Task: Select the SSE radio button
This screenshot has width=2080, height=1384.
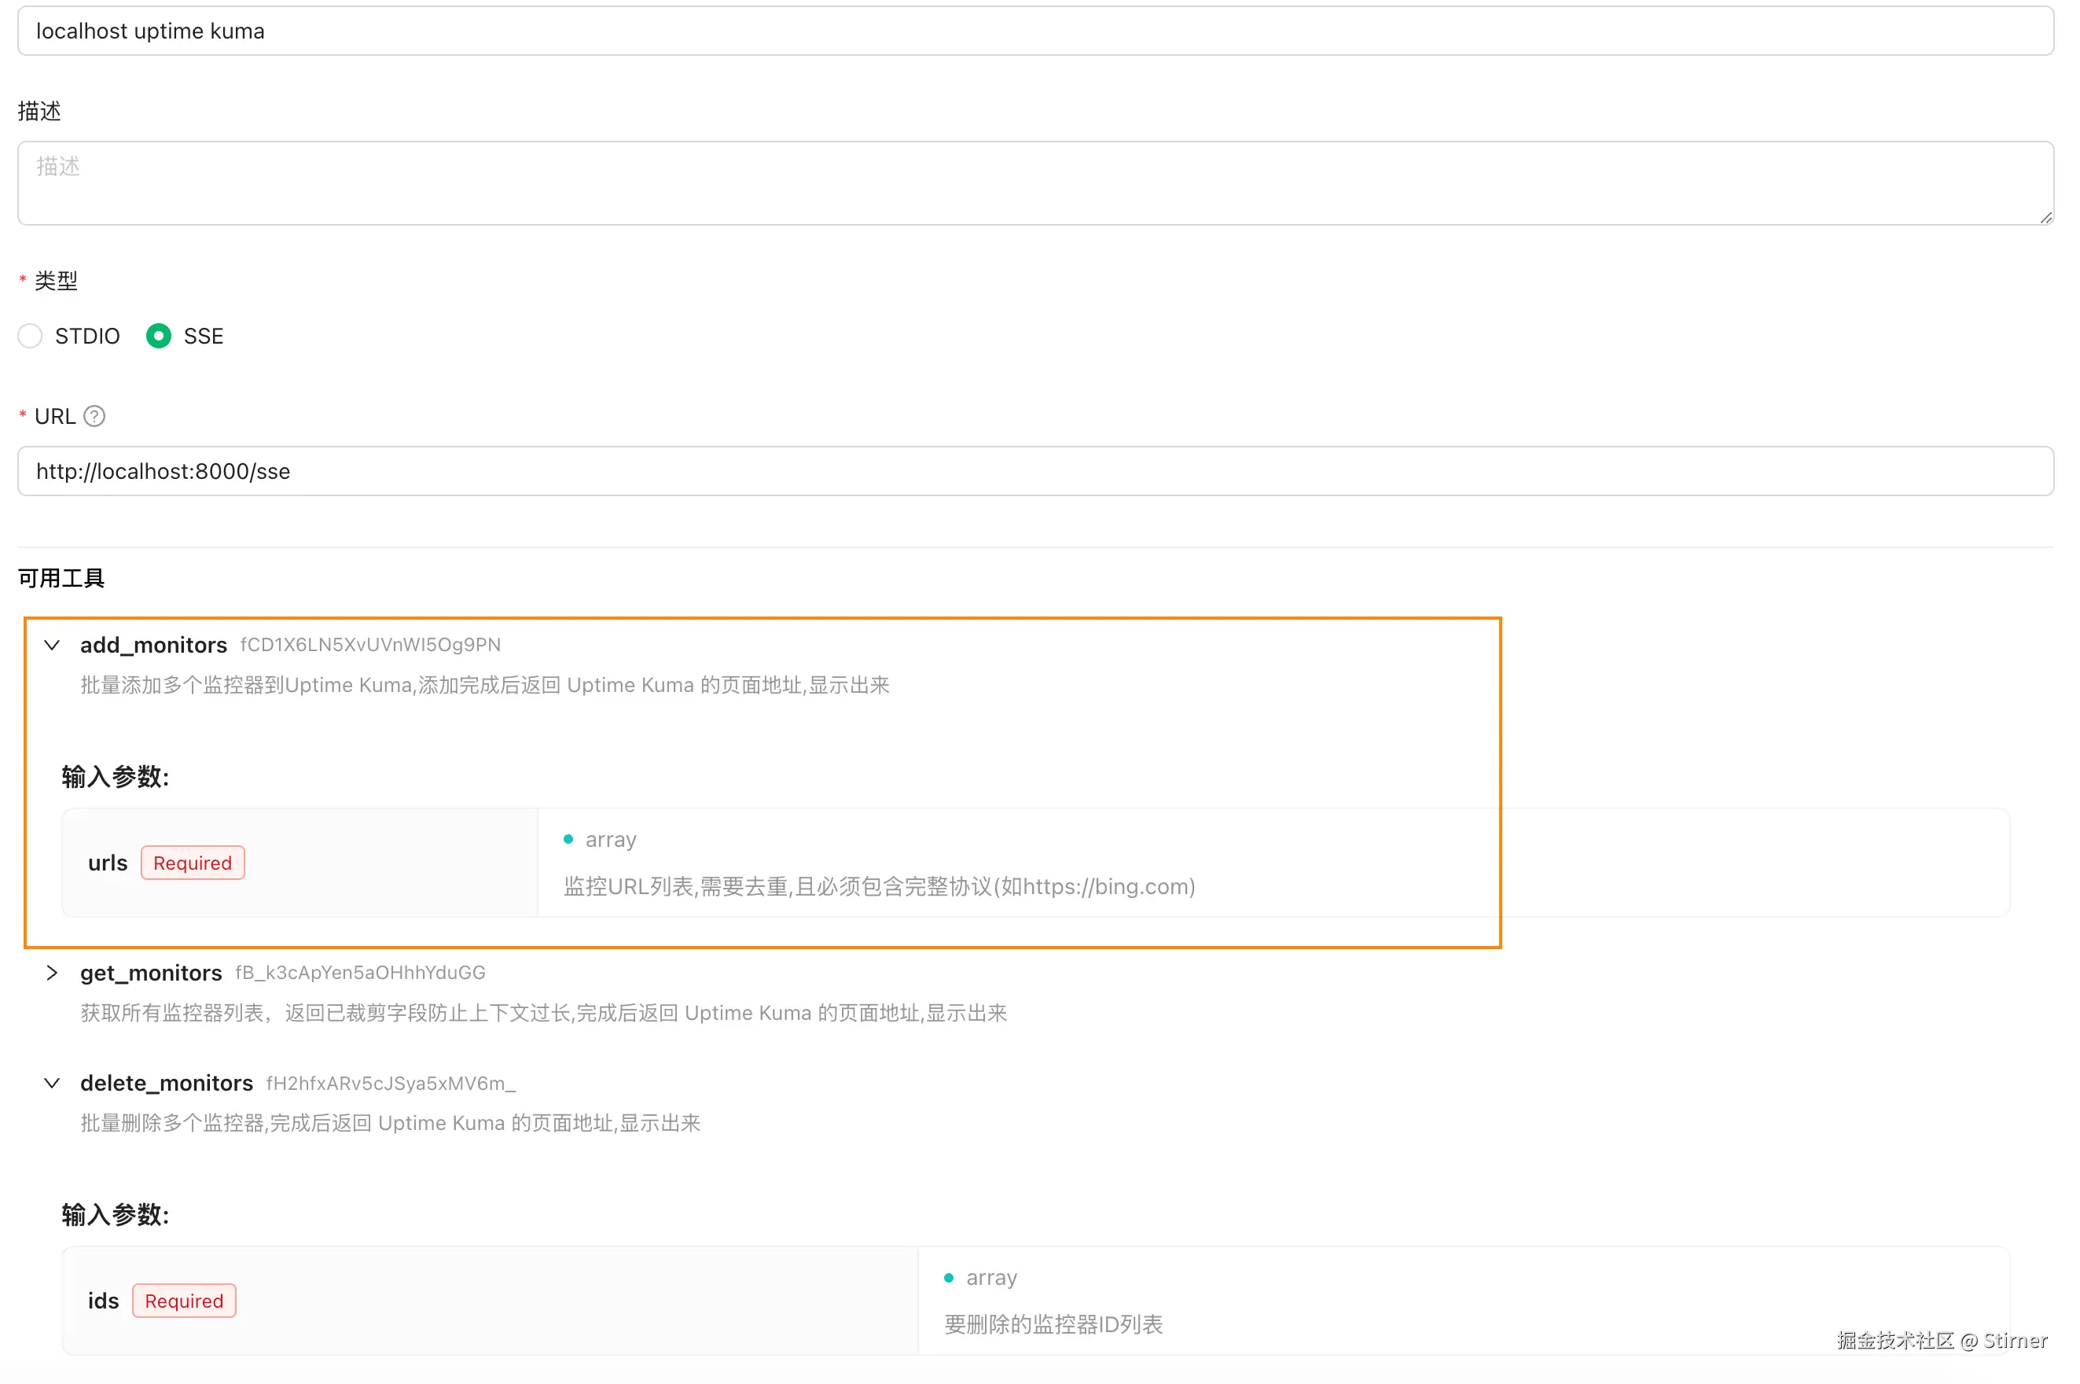Action: pos(159,337)
